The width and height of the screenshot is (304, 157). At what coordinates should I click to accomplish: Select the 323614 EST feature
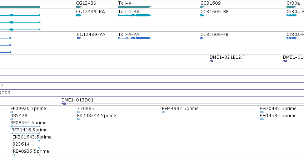(x=26, y=148)
